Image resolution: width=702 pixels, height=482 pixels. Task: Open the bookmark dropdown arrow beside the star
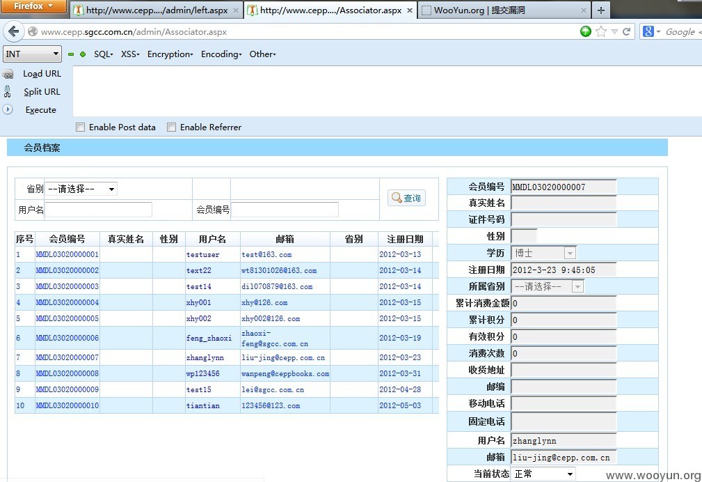[615, 32]
